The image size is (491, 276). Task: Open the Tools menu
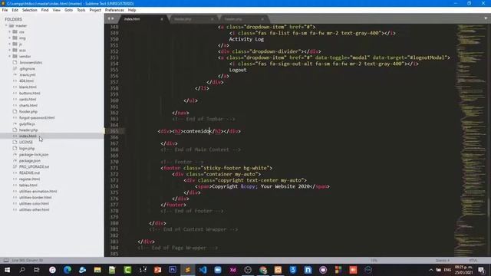click(81, 10)
